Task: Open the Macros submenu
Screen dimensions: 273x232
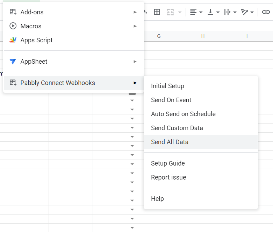Action: (73, 26)
